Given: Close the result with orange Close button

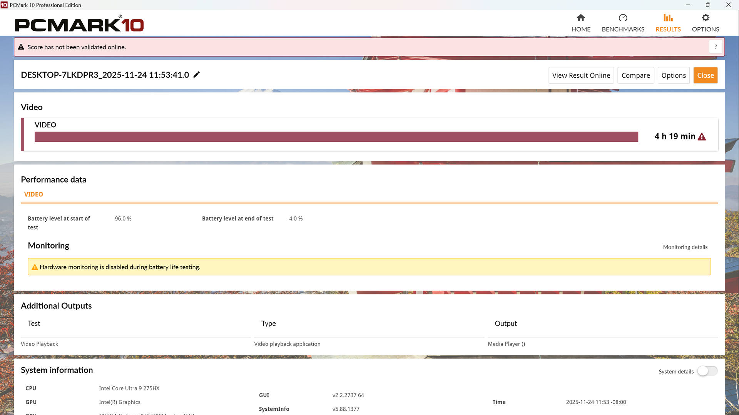Looking at the screenshot, I should click(x=705, y=75).
